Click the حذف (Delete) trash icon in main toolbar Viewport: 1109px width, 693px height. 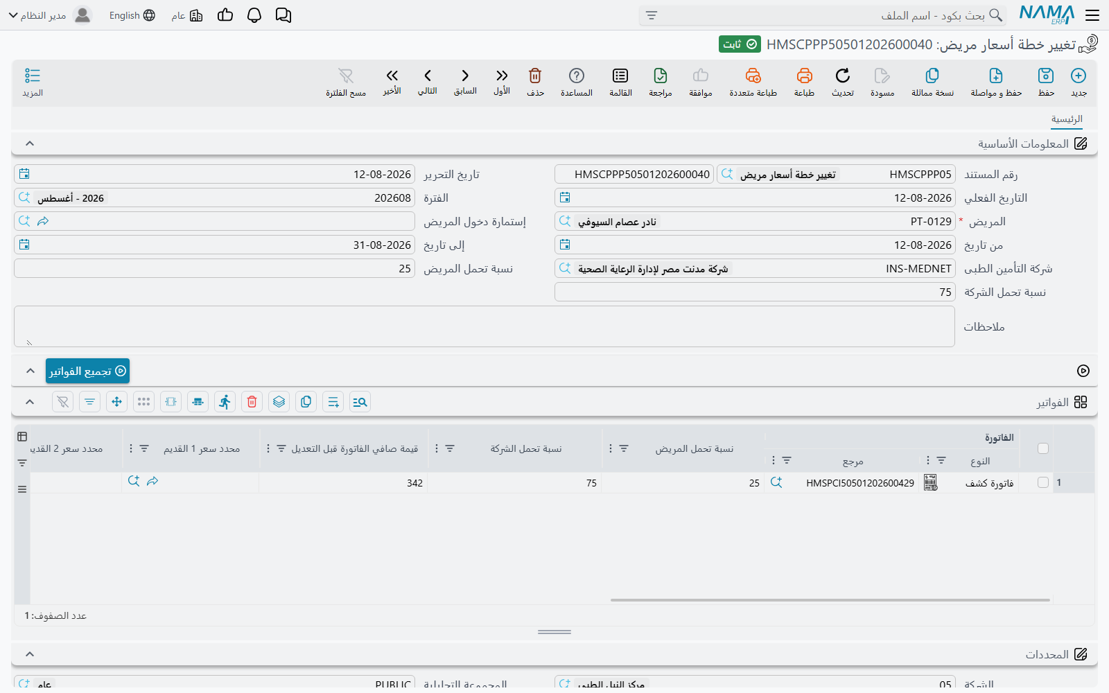(535, 76)
